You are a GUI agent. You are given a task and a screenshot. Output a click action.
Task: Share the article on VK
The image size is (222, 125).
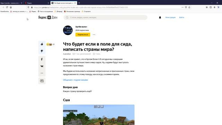click(x=42, y=66)
